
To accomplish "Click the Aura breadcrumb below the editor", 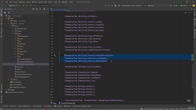I will point(53,103).
